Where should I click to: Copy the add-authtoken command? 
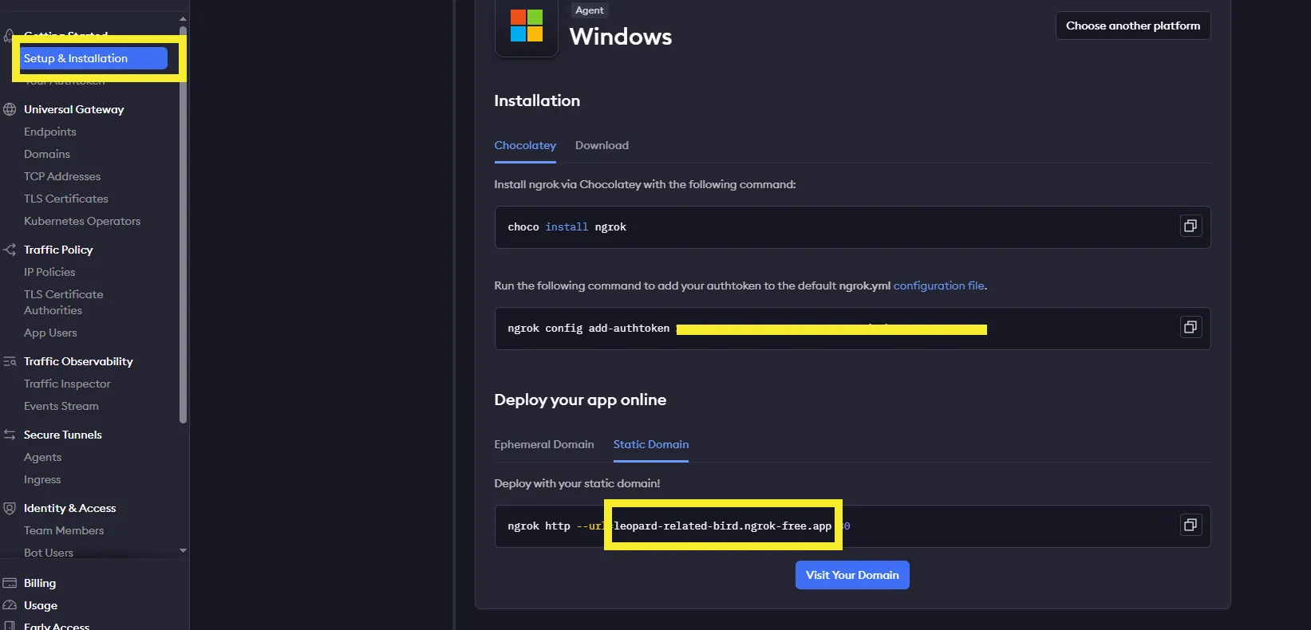click(1190, 328)
